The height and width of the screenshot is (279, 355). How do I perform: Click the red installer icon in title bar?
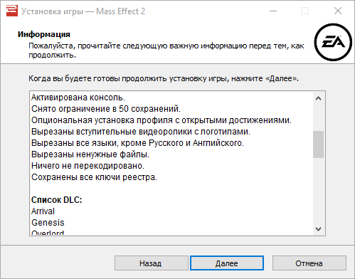(12, 11)
